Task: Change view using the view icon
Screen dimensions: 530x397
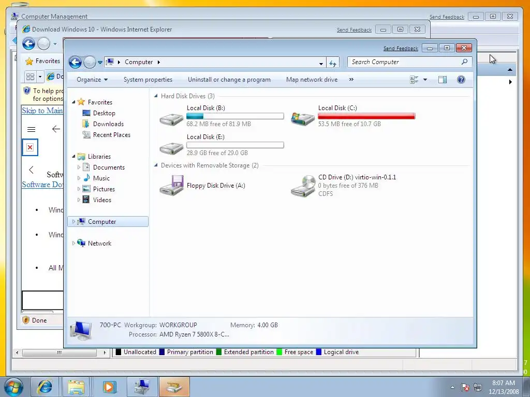Action: pos(414,80)
